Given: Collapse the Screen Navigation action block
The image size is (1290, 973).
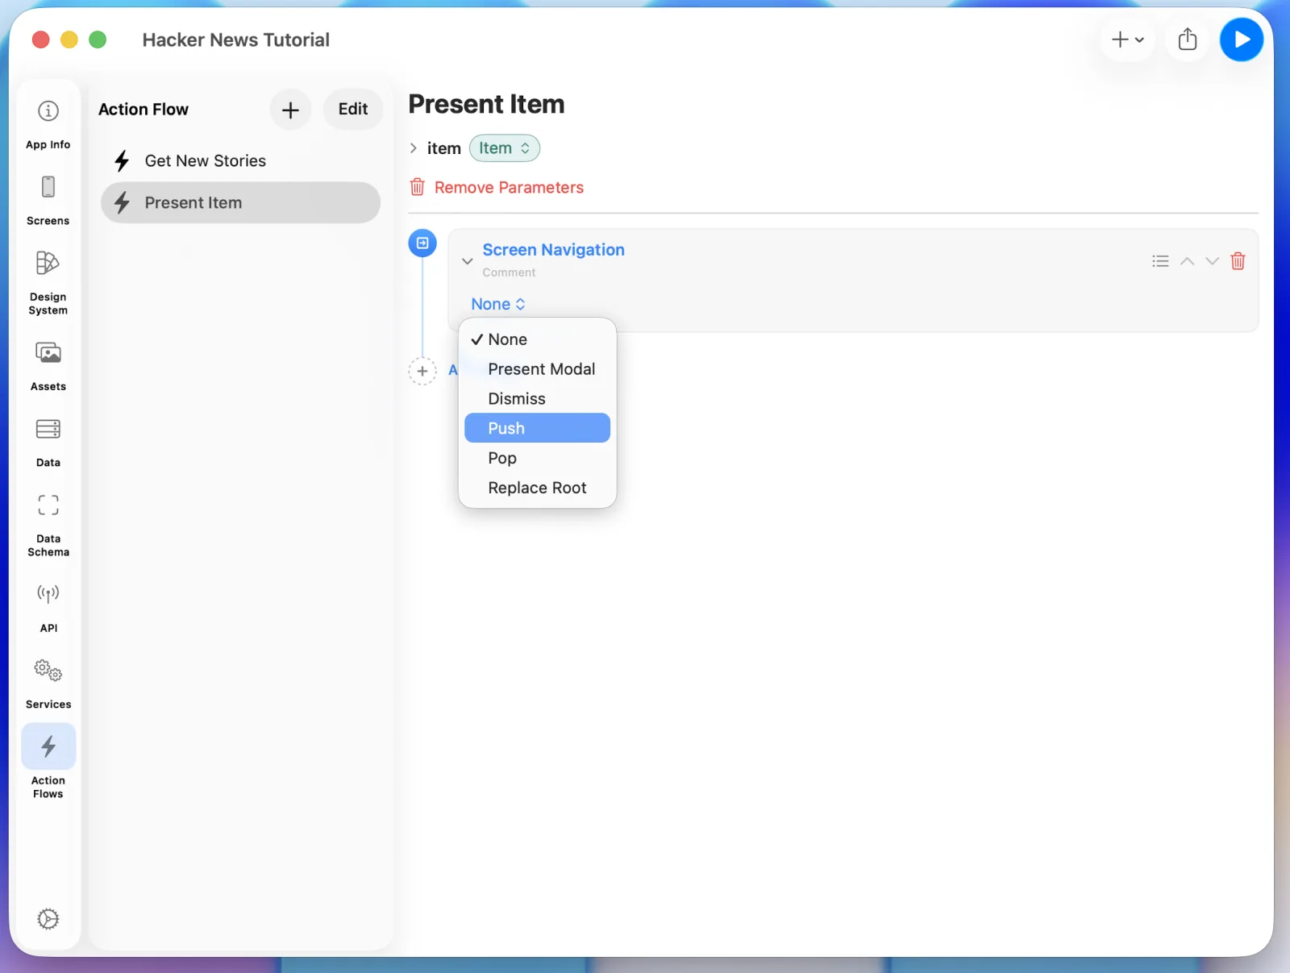Looking at the screenshot, I should pyautogui.click(x=467, y=261).
